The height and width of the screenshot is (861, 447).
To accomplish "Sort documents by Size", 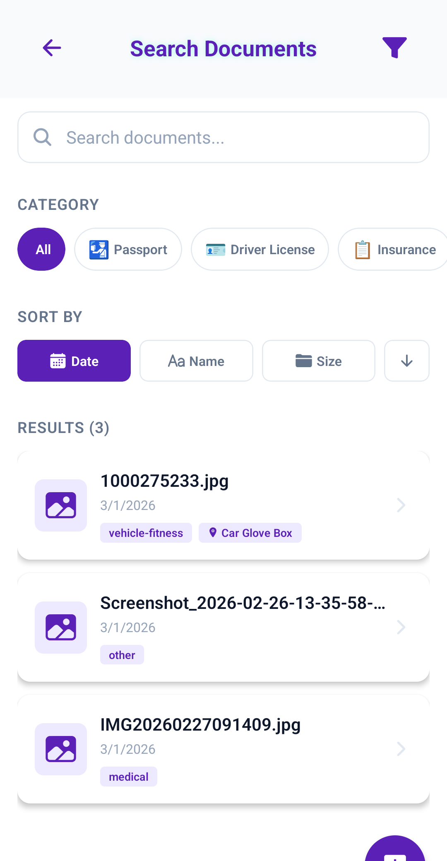I will (x=319, y=361).
